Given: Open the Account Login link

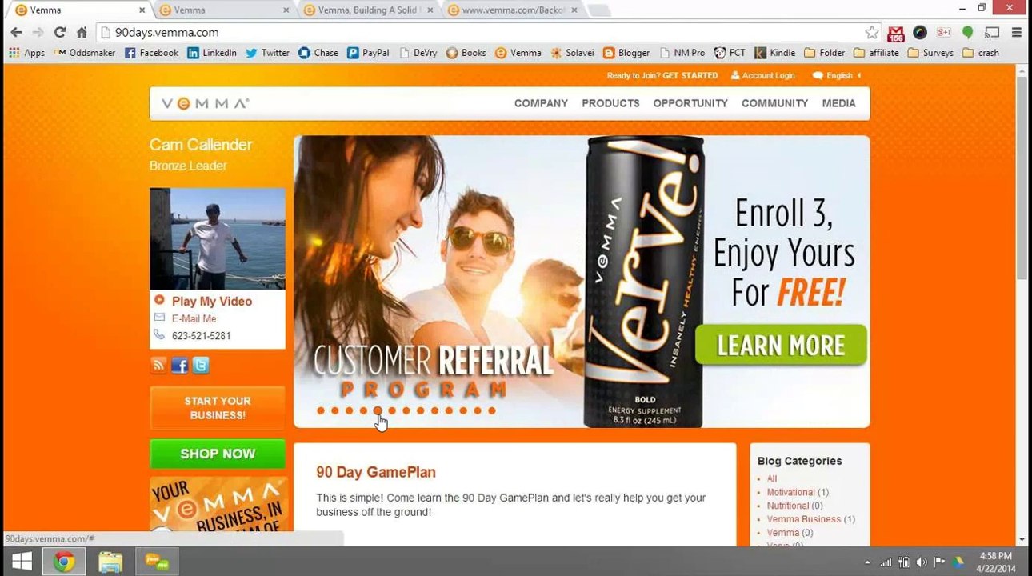Looking at the screenshot, I should tap(763, 76).
